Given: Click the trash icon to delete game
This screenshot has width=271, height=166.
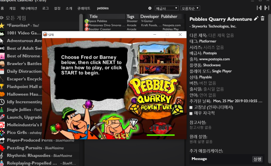Looking at the screenshot, I should coord(263,18).
